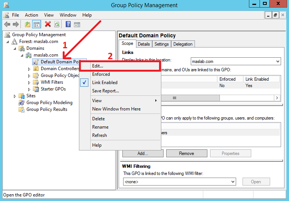This screenshot has height=201, width=289.
Task: Open the blue Help question mark icon
Action: pyautogui.click(x=68, y=25)
